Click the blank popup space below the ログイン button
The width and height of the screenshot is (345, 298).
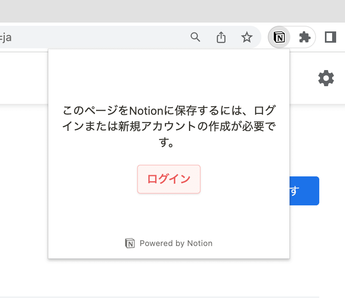click(169, 215)
